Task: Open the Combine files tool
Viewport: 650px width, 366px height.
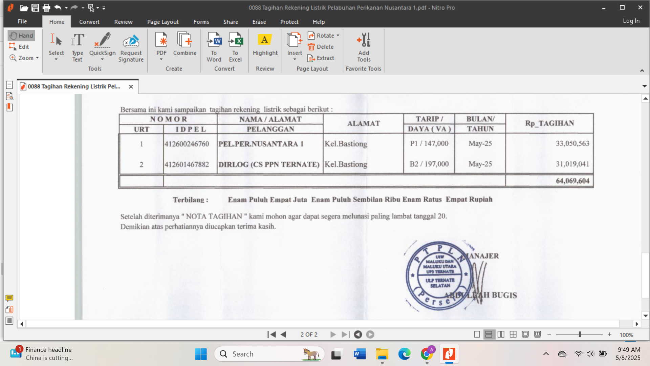Action: pos(185,44)
